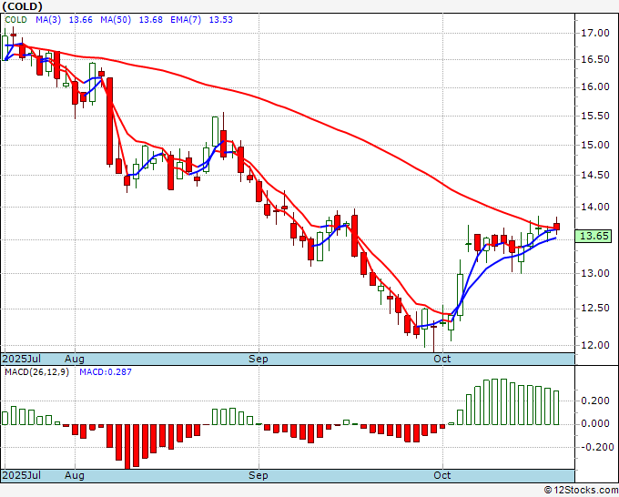Screen dimensions: 619x497
Task: Click the last red candle near 13.65
Action: coord(556,227)
